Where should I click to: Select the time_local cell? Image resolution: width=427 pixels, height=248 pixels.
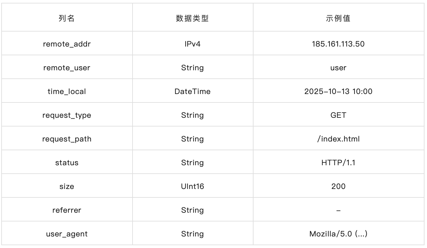click(67, 92)
